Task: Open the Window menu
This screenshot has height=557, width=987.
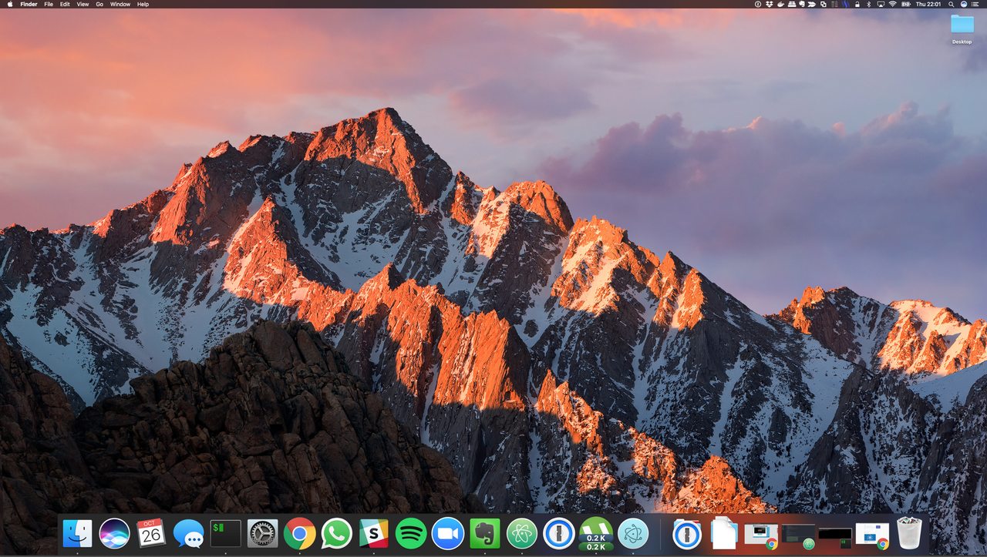Action: (x=120, y=4)
